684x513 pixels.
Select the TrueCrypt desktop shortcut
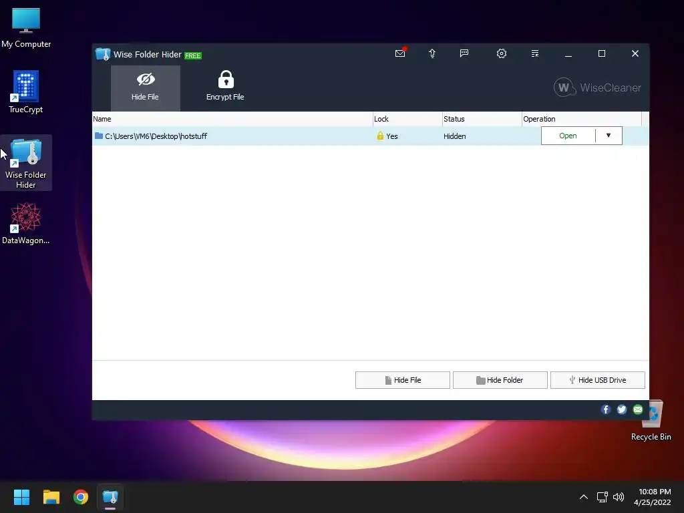(26, 92)
